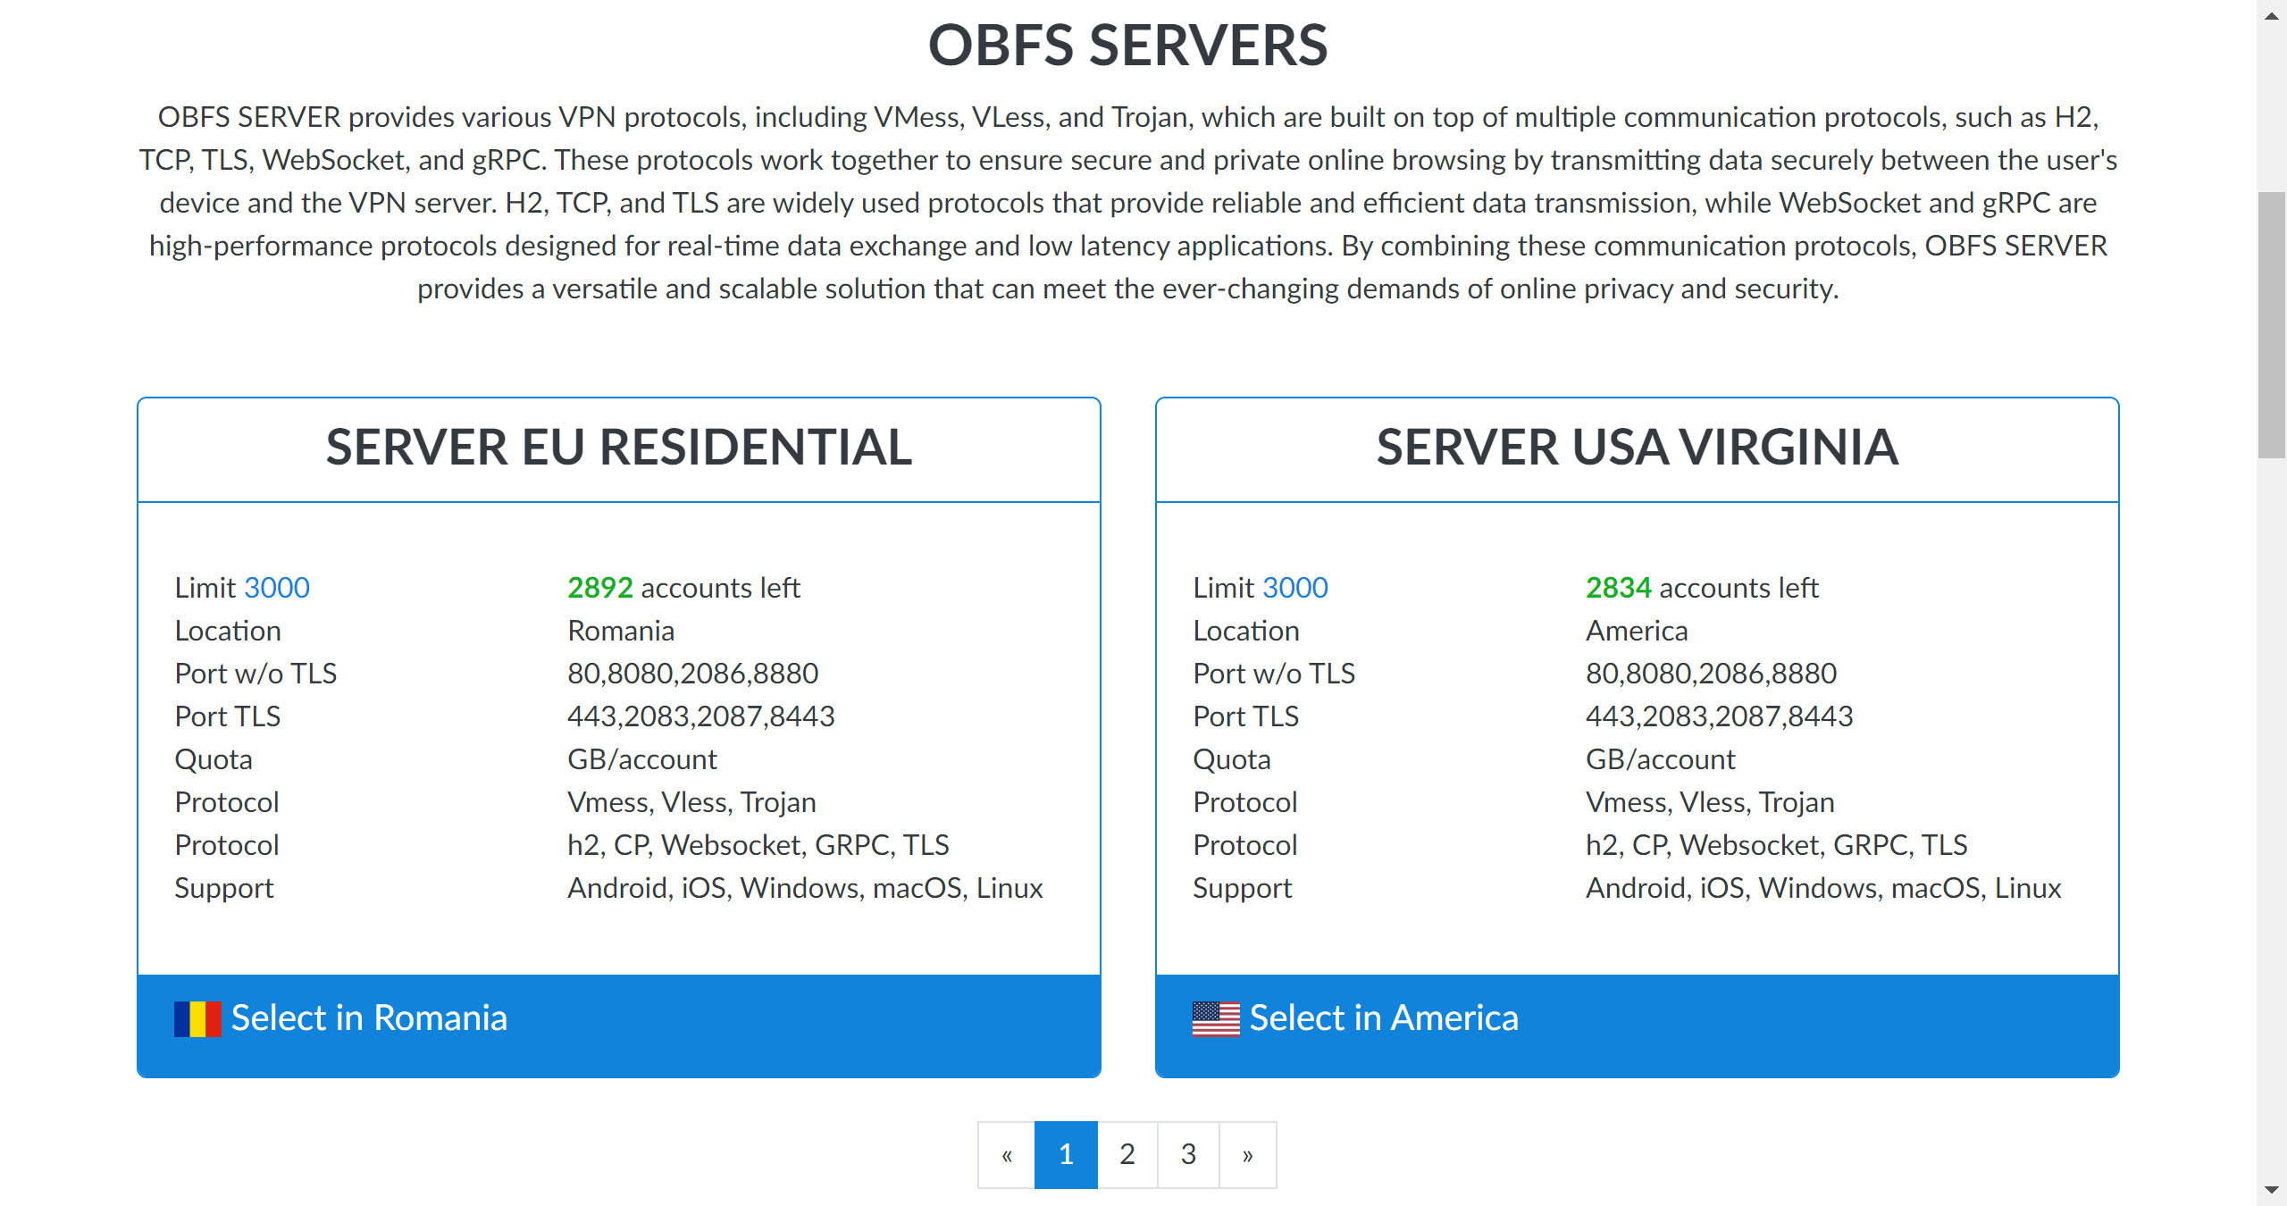The height and width of the screenshot is (1206, 2287).
Task: Click the Romania flag icon
Action: pos(197,1019)
